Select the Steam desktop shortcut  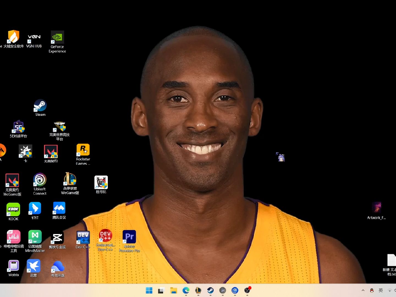(40, 108)
